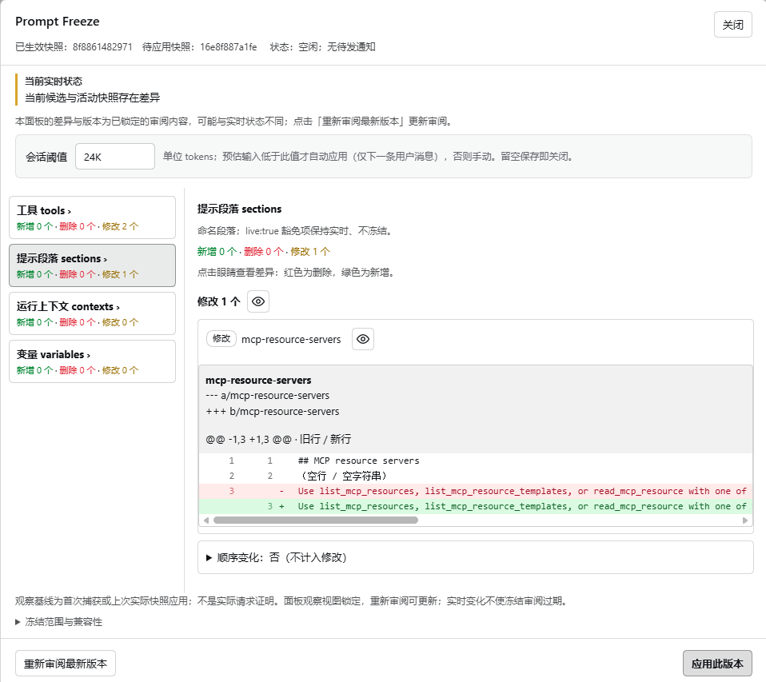Close the Prompt Freeze panel with 关闭
The height and width of the screenshot is (682, 766).
(732, 25)
